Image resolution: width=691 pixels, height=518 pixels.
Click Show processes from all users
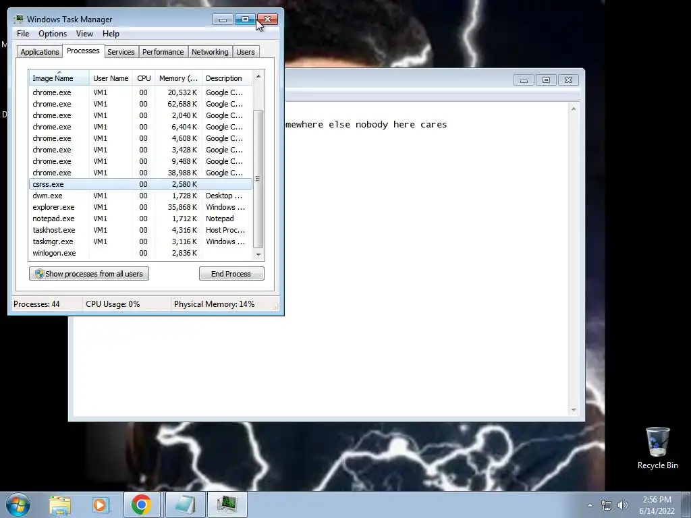[89, 274]
